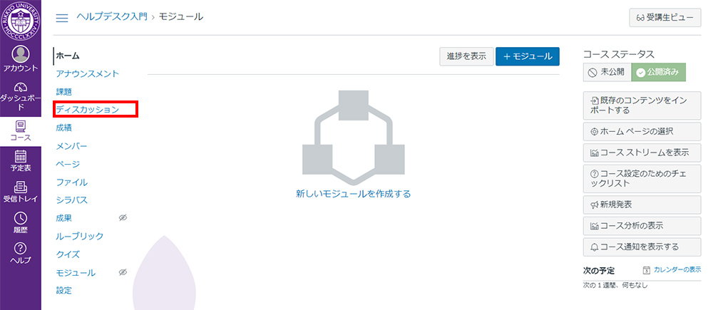Select the 公開済み status button
713x310 pixels.
point(659,72)
